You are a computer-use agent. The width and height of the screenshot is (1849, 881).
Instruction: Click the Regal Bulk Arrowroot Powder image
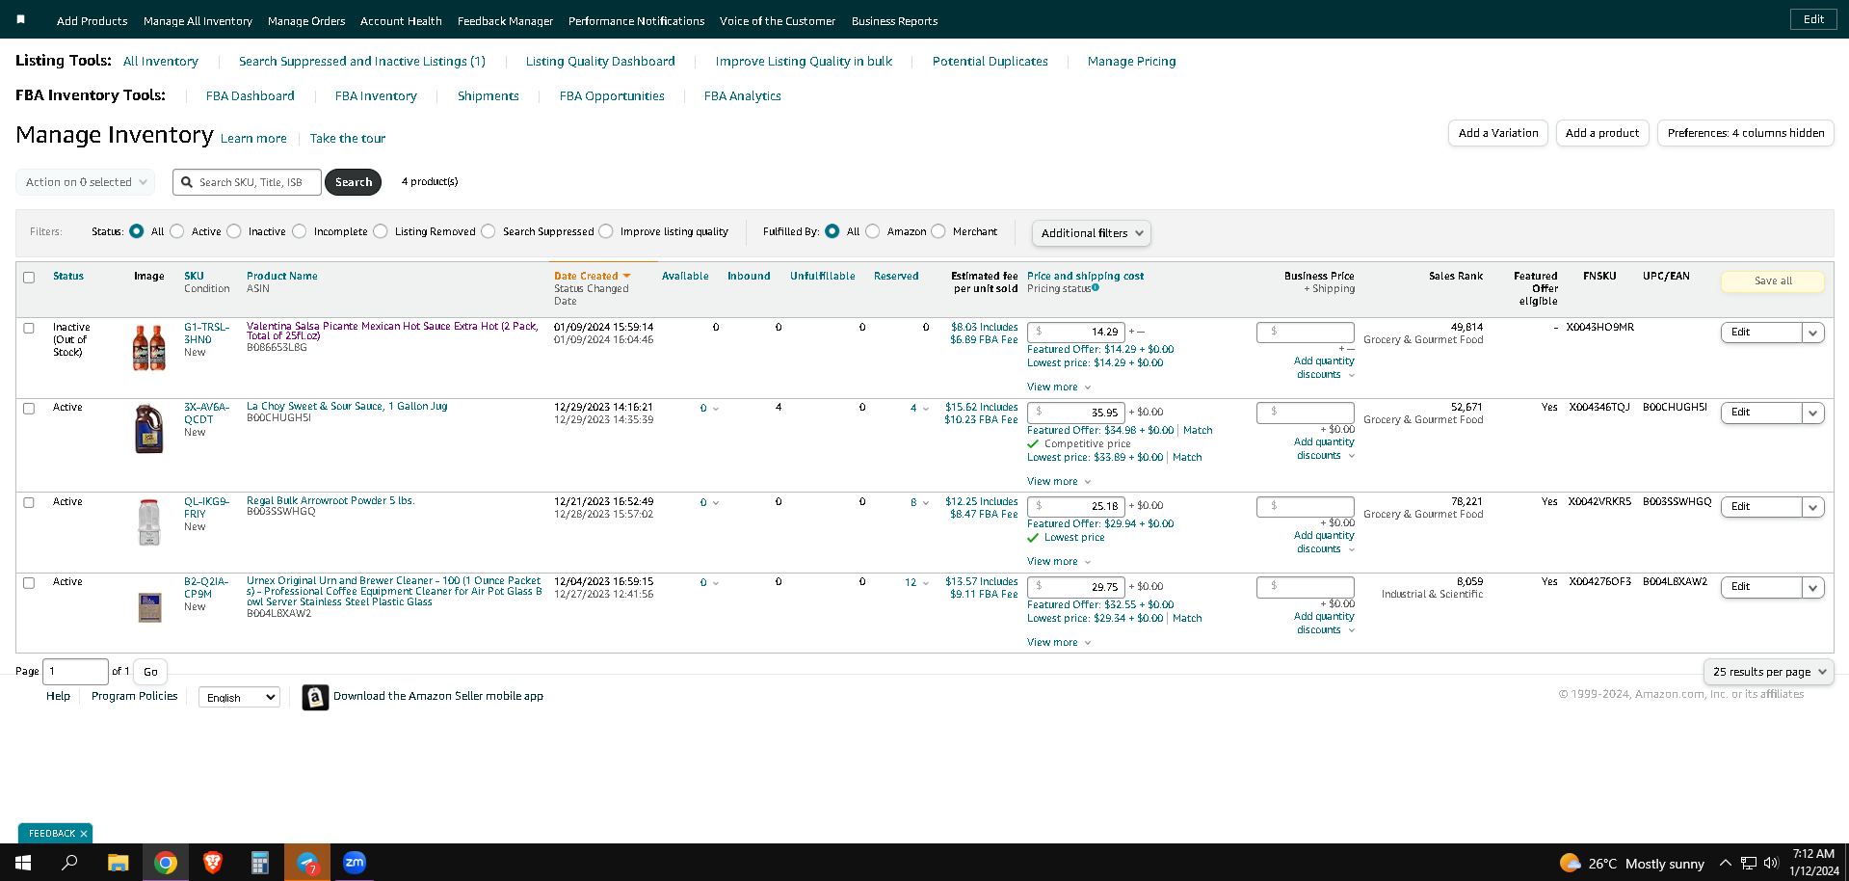148,522
